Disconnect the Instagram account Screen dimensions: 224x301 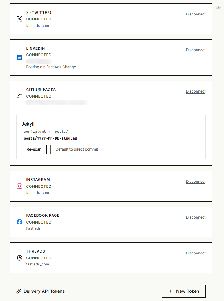coord(196,182)
